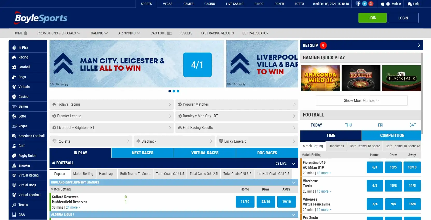Select the Competition tab in Football panel
The width and height of the screenshot is (431, 220).
pos(392,136)
